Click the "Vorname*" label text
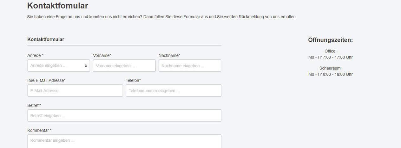This screenshot has height=148, width=401. [102, 55]
